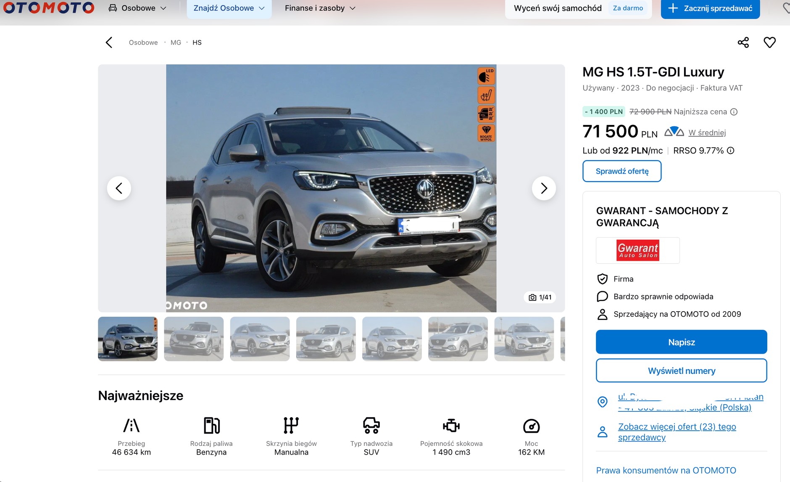Image resolution: width=790 pixels, height=482 pixels.
Task: Click the Za darmo badge
Action: pos(628,8)
